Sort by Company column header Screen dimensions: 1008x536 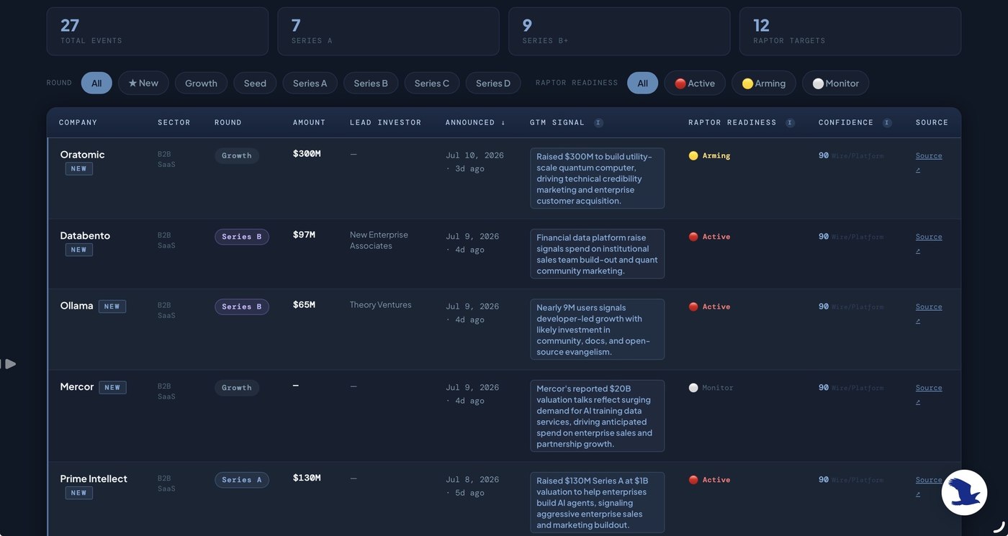click(x=78, y=123)
